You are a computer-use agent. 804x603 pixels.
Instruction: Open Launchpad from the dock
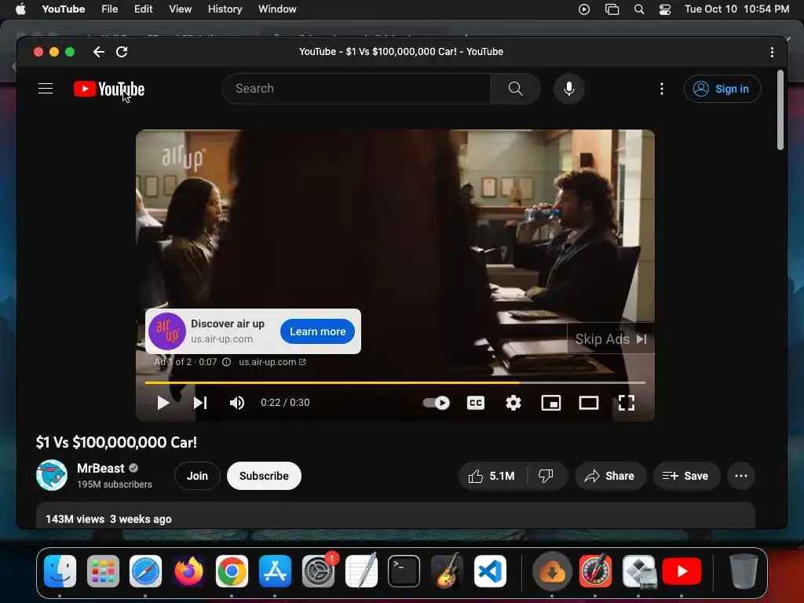103,572
